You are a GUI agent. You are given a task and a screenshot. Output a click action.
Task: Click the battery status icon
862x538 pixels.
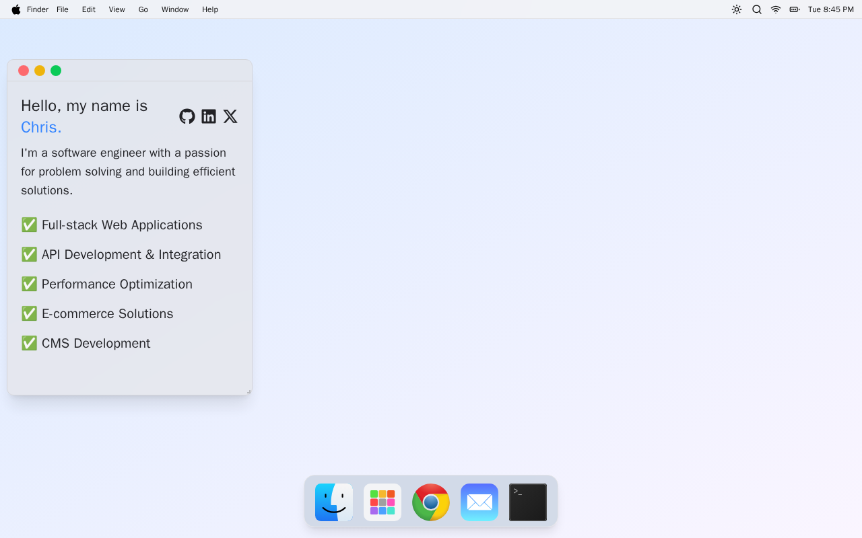point(795,9)
